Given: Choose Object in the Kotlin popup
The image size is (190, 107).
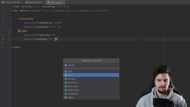Looking at the screenshot, I should [91, 97].
